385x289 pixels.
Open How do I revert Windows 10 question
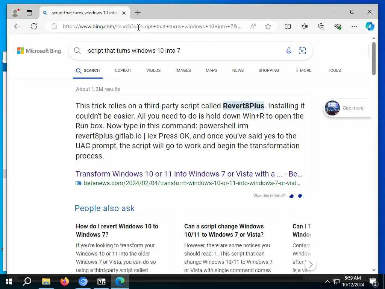[117, 230]
